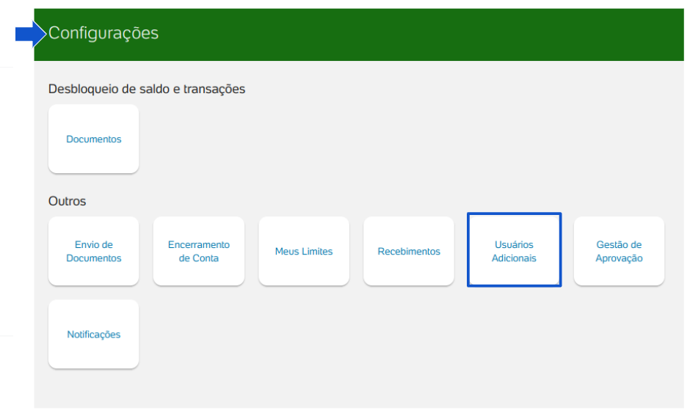Select the Encerramento de Conta card
Screen dimensions: 690x416
coord(198,251)
